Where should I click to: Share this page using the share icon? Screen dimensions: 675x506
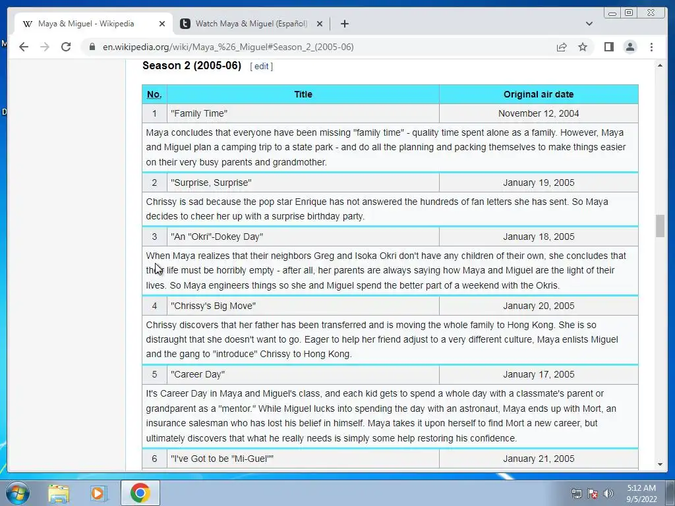562,47
